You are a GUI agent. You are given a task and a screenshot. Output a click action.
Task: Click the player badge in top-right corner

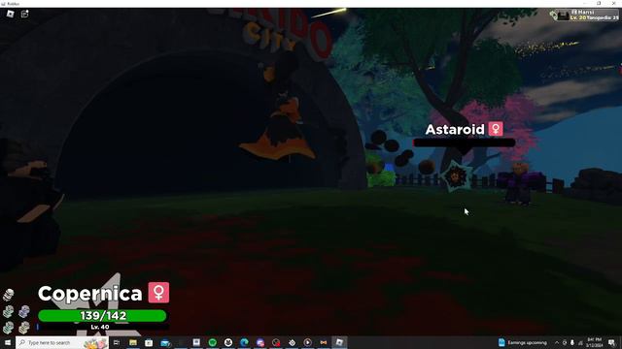(585, 16)
